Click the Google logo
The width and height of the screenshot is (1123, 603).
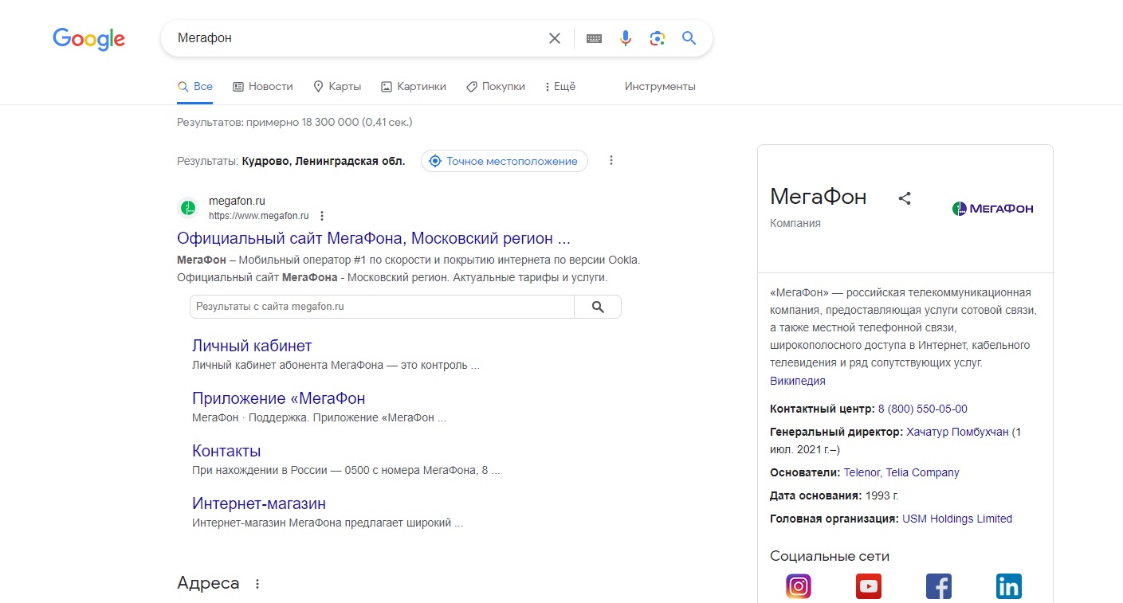[x=88, y=38]
